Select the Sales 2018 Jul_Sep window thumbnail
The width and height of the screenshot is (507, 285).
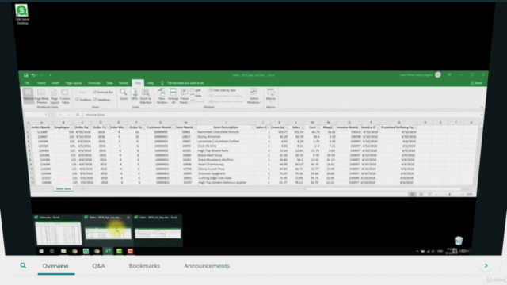coord(158,230)
